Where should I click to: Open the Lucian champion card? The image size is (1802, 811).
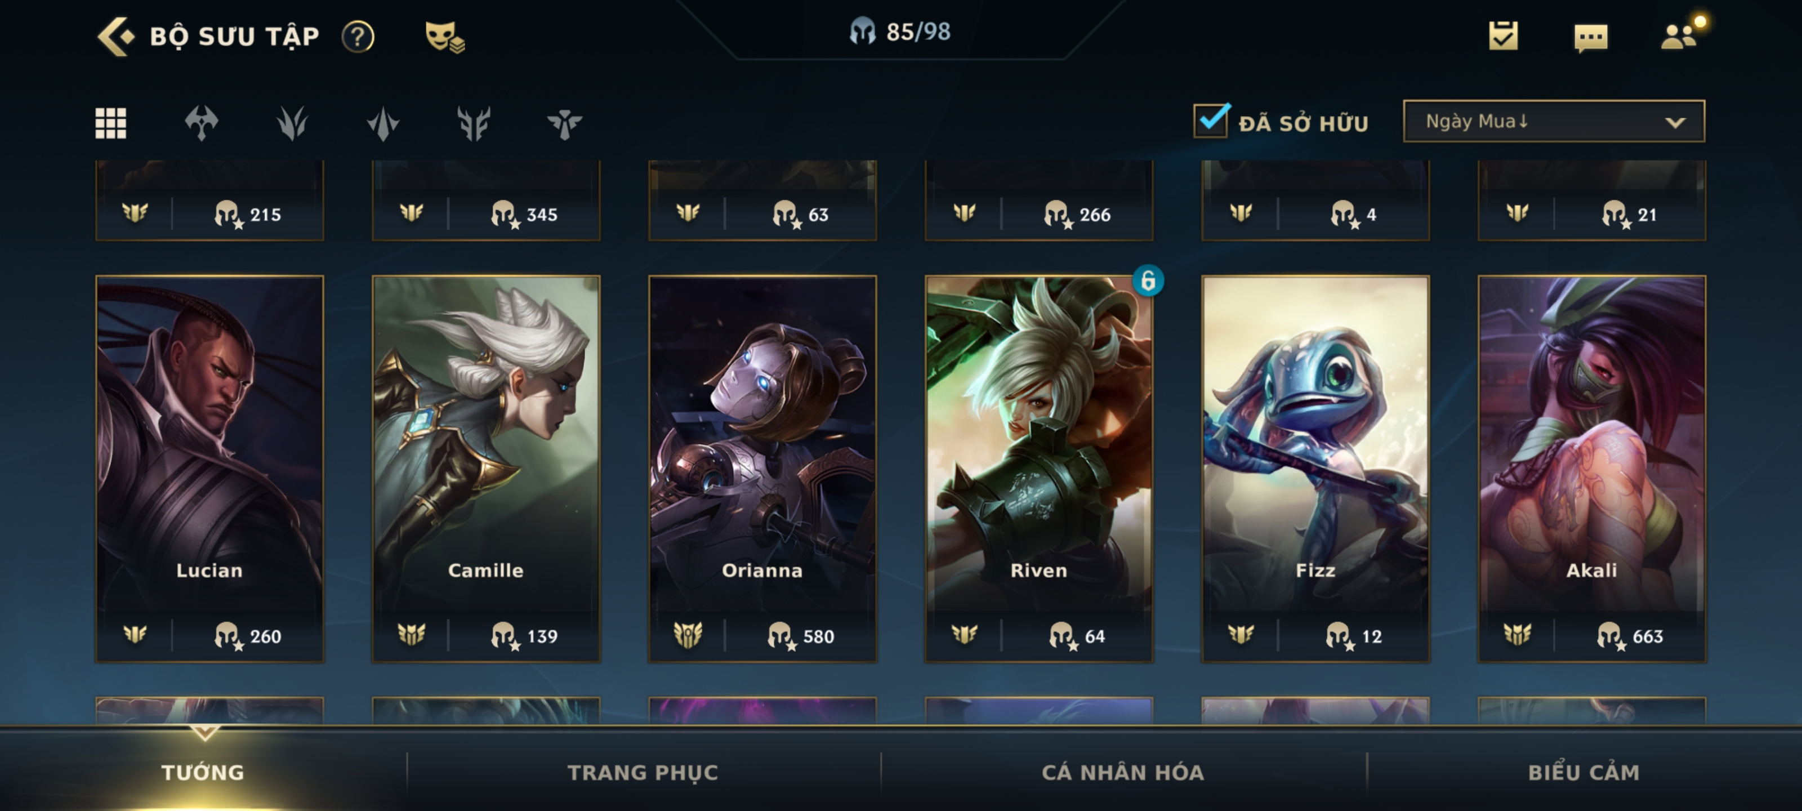point(210,468)
